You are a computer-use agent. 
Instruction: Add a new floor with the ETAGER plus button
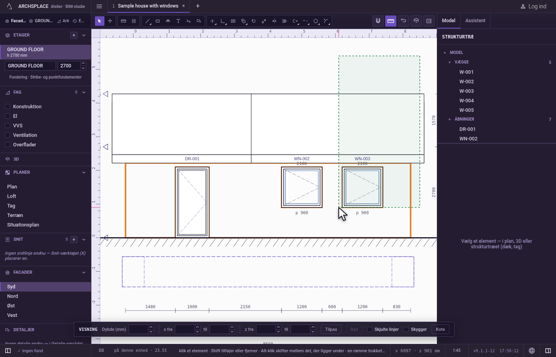point(74,35)
